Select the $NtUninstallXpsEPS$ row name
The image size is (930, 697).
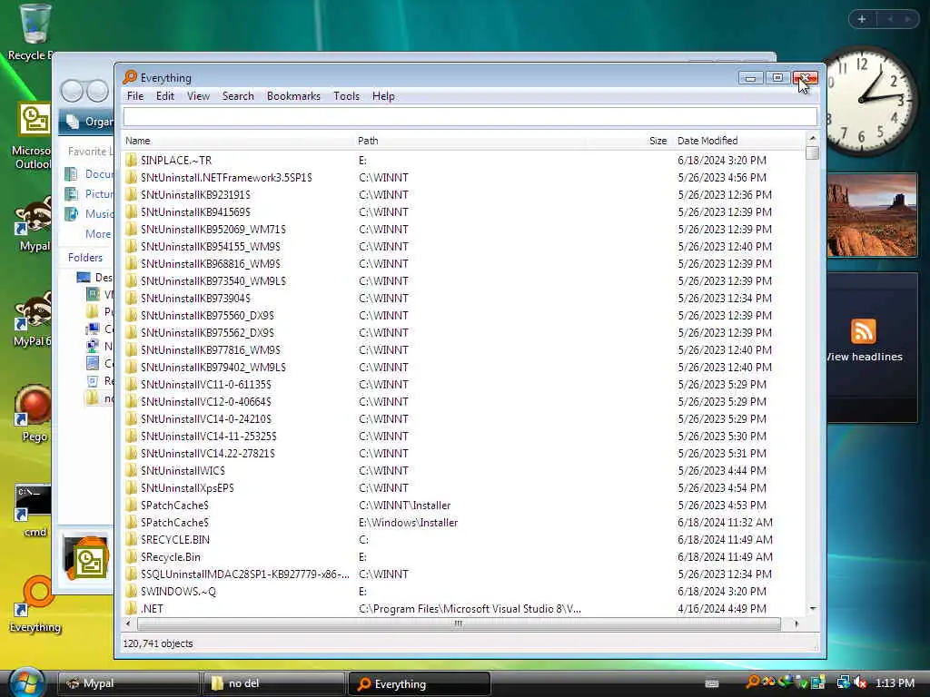[187, 487]
